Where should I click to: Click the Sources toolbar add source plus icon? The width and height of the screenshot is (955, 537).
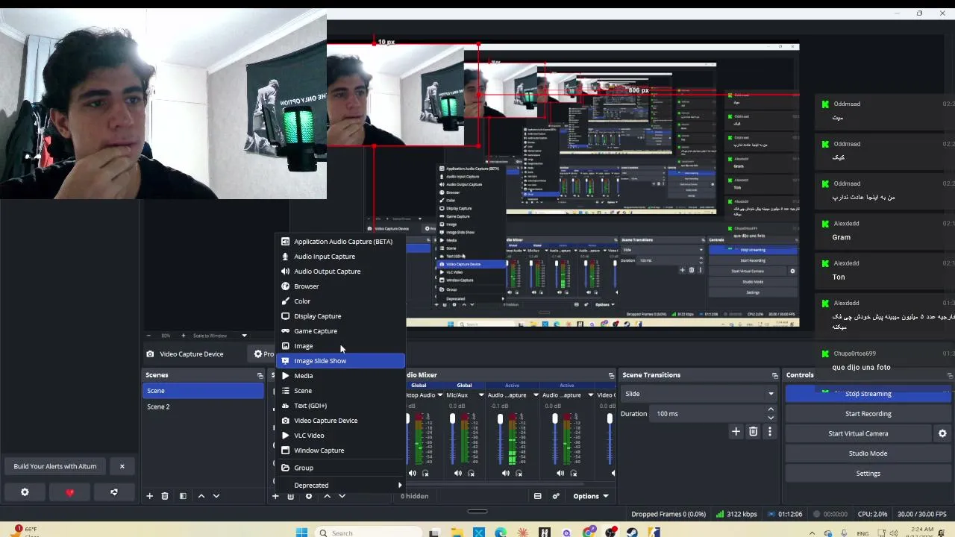(275, 496)
